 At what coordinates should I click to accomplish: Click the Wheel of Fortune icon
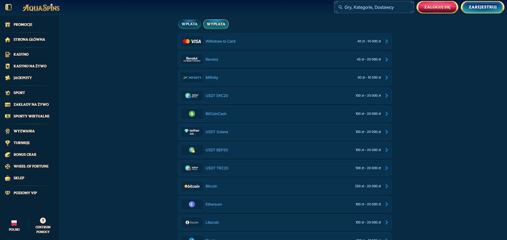coord(8,166)
